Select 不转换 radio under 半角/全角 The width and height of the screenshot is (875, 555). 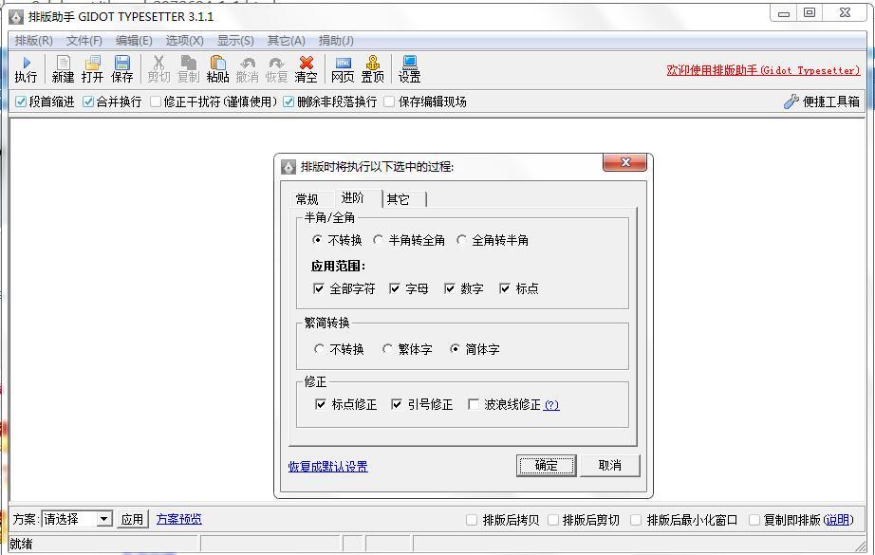tap(318, 240)
